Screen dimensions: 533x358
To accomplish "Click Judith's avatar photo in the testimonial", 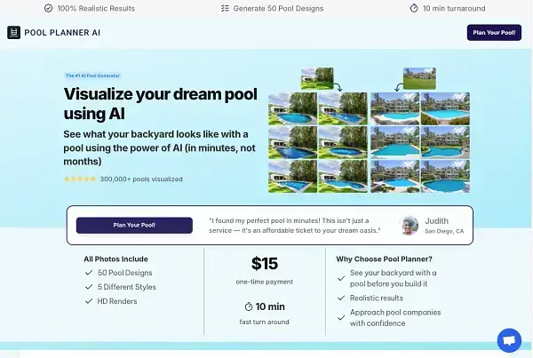I will coord(410,226).
